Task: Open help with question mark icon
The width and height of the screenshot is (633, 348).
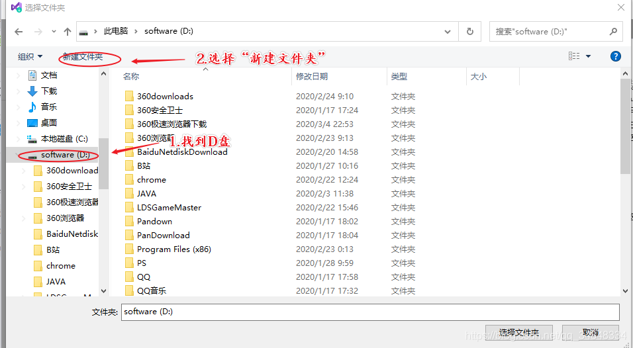Action: coord(616,56)
